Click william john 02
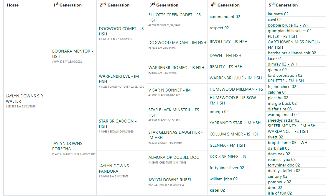This screenshot has width=326, height=196. click(x=223, y=179)
